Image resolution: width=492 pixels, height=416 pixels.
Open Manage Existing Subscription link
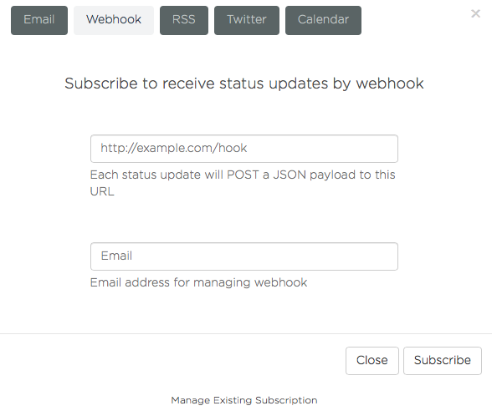[244, 400]
